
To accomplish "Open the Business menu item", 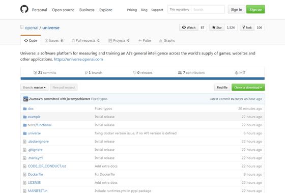I will (87, 10).
